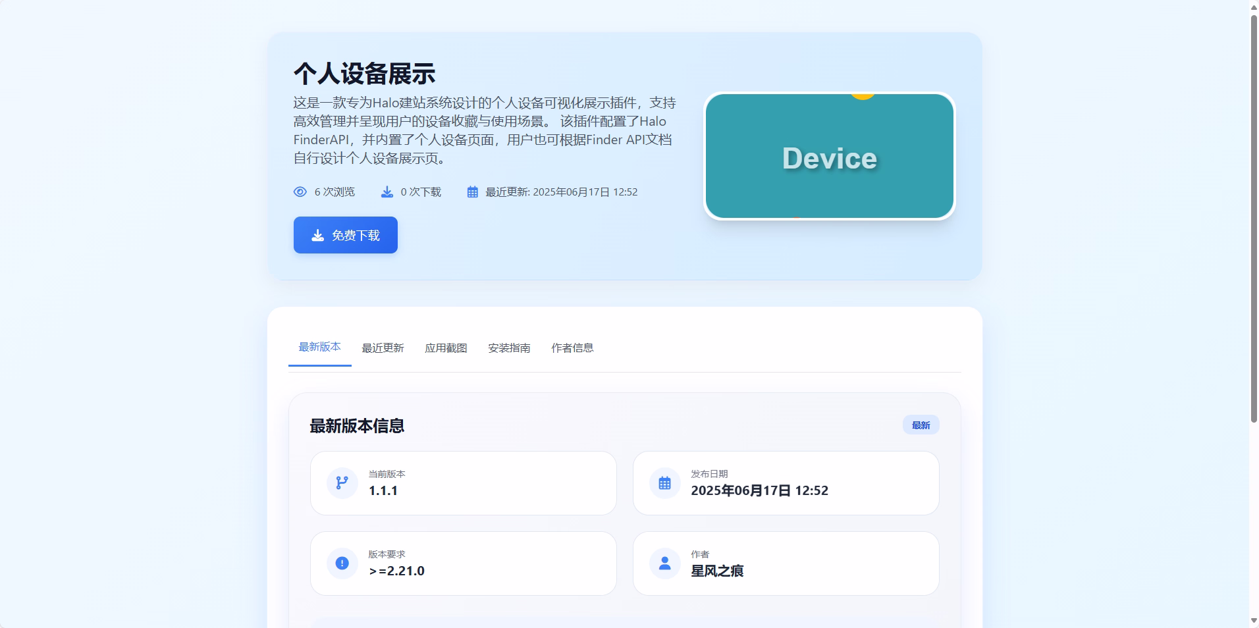Click the 作者 label
This screenshot has width=1259, height=628.
tap(700, 554)
